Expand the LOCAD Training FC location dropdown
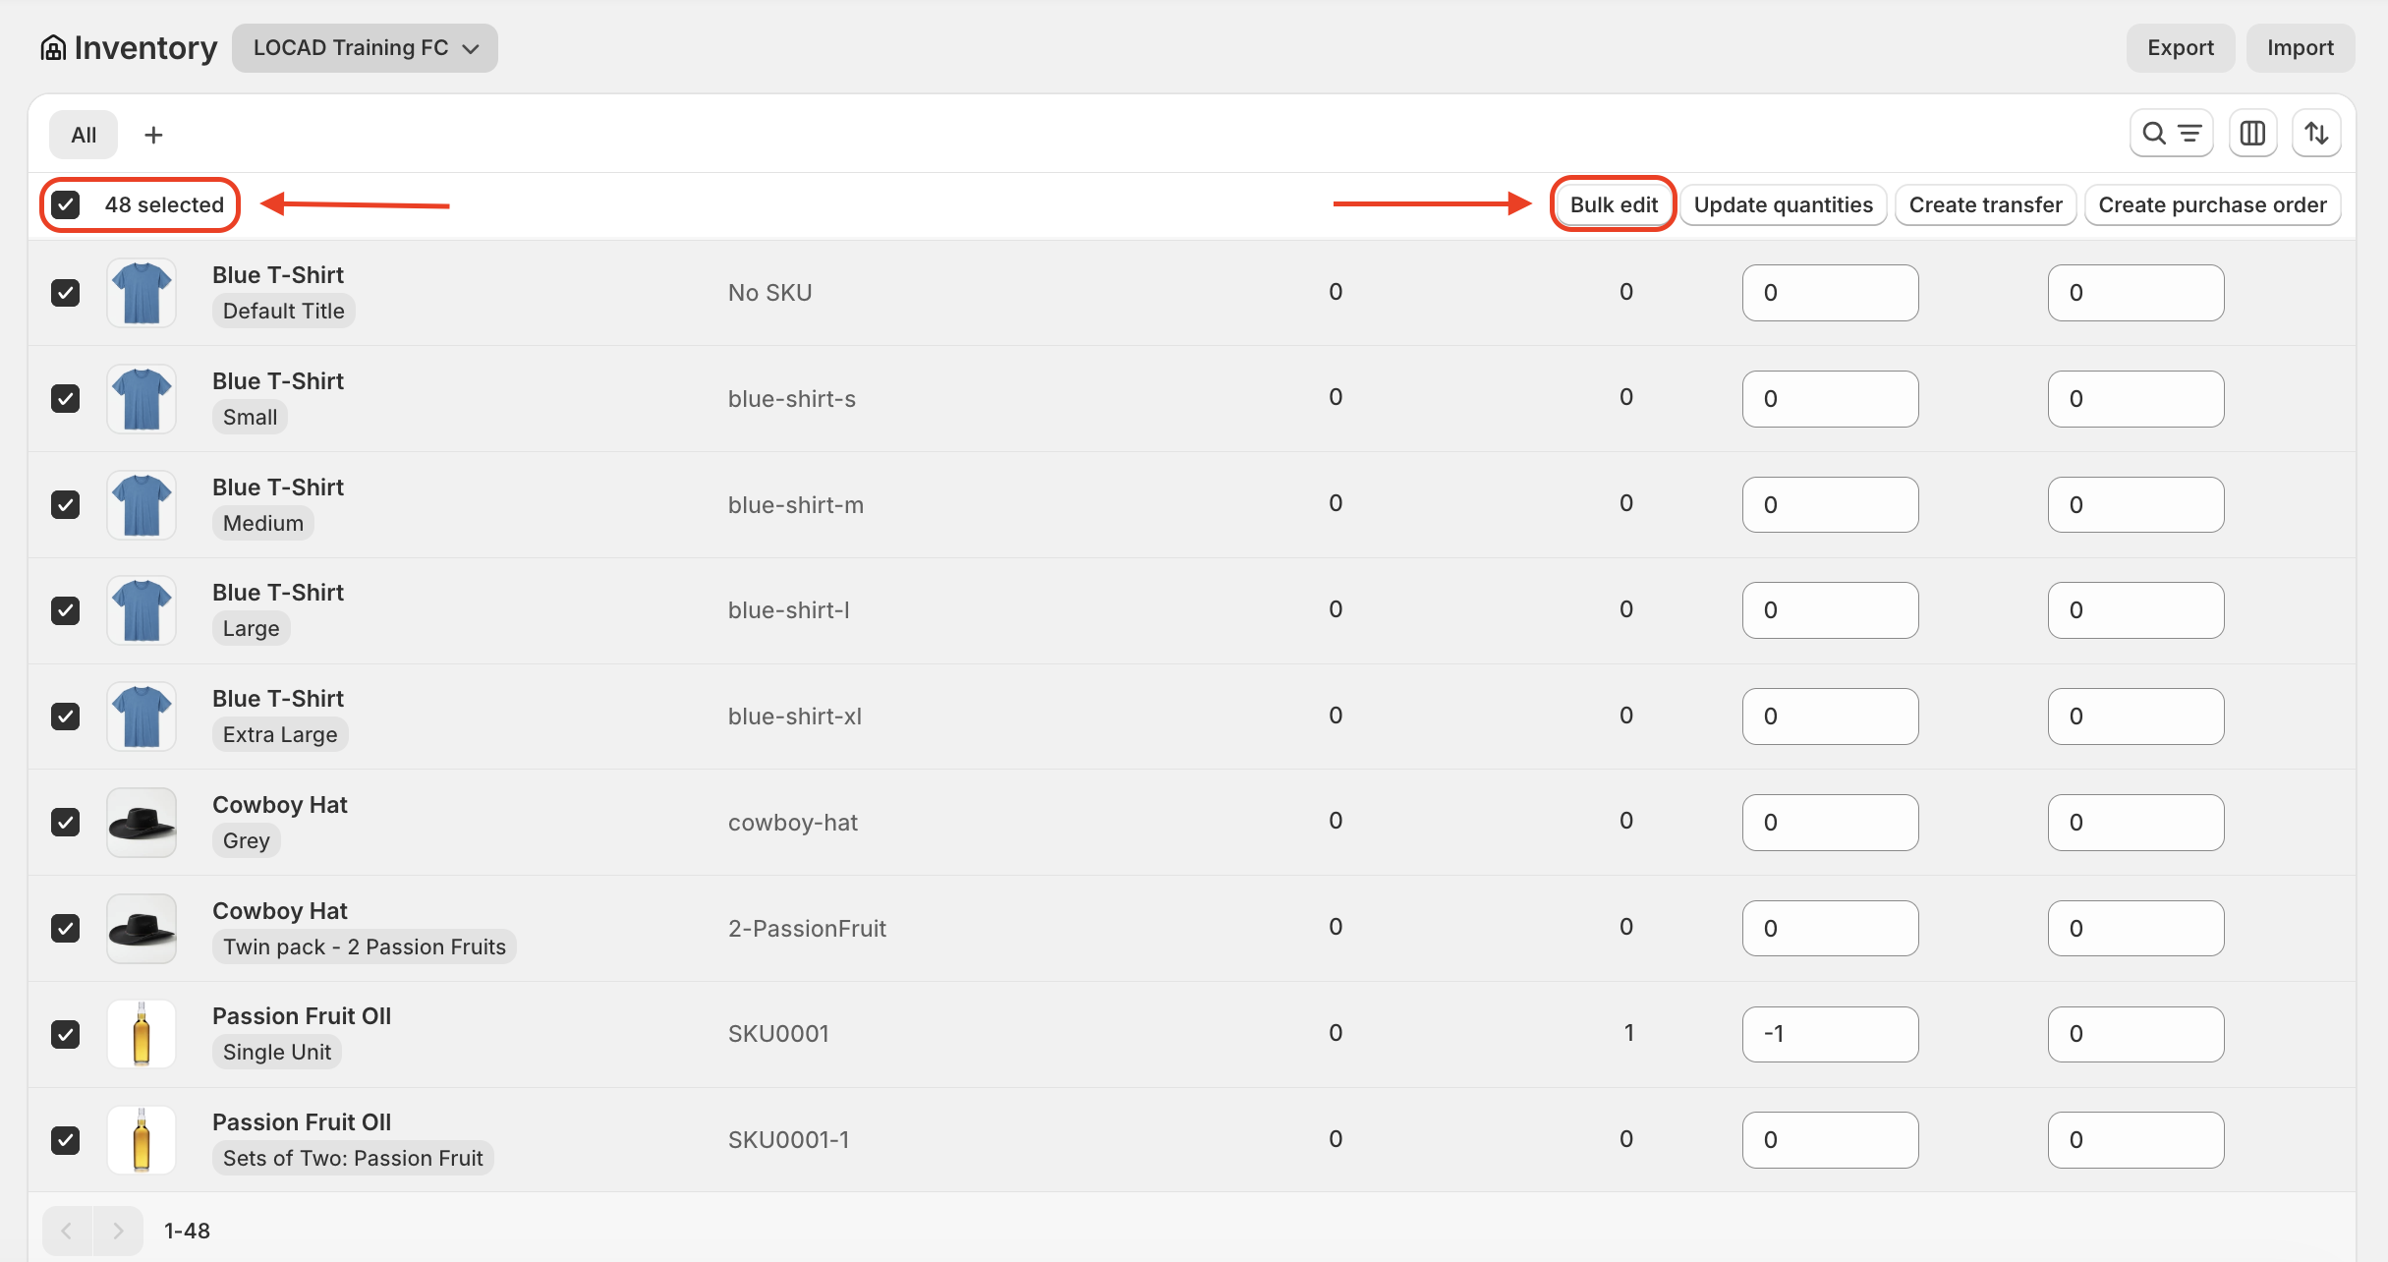The image size is (2388, 1262). coord(365,48)
